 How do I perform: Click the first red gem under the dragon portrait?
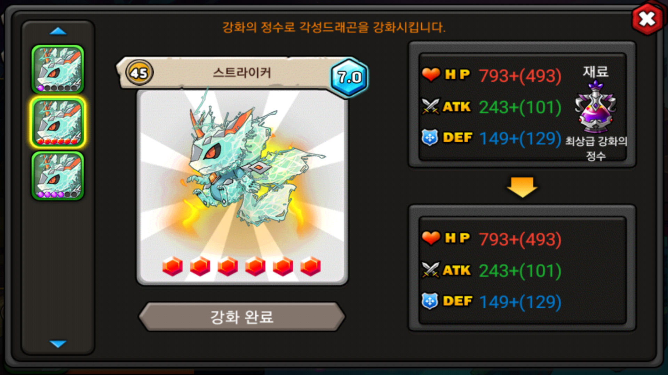(x=172, y=266)
